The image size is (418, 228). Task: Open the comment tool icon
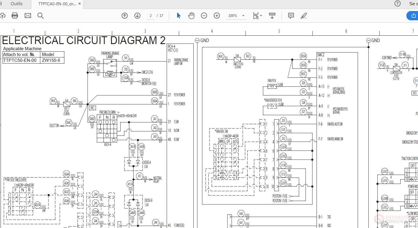290,16
